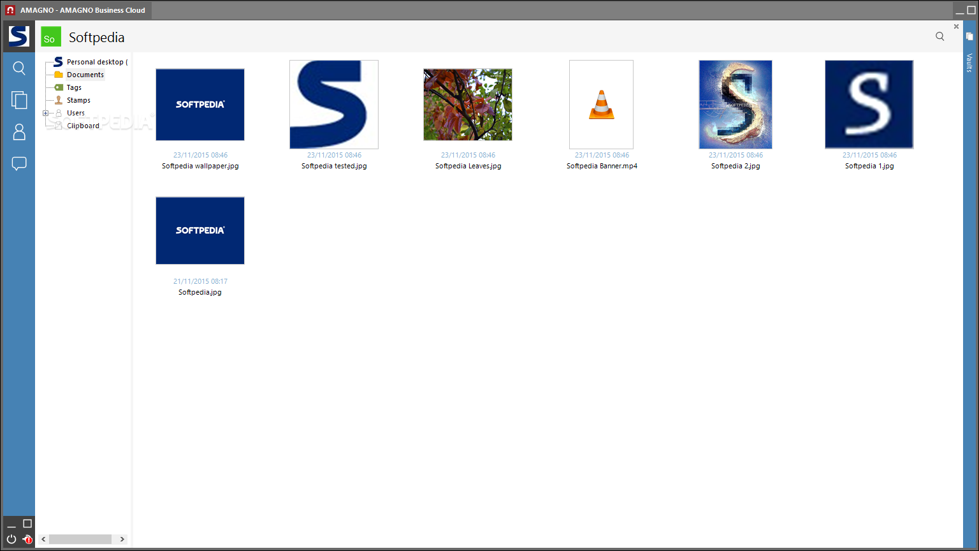Click the Clipboard icon in tree
Screen dimensions: 979x551
click(x=59, y=126)
